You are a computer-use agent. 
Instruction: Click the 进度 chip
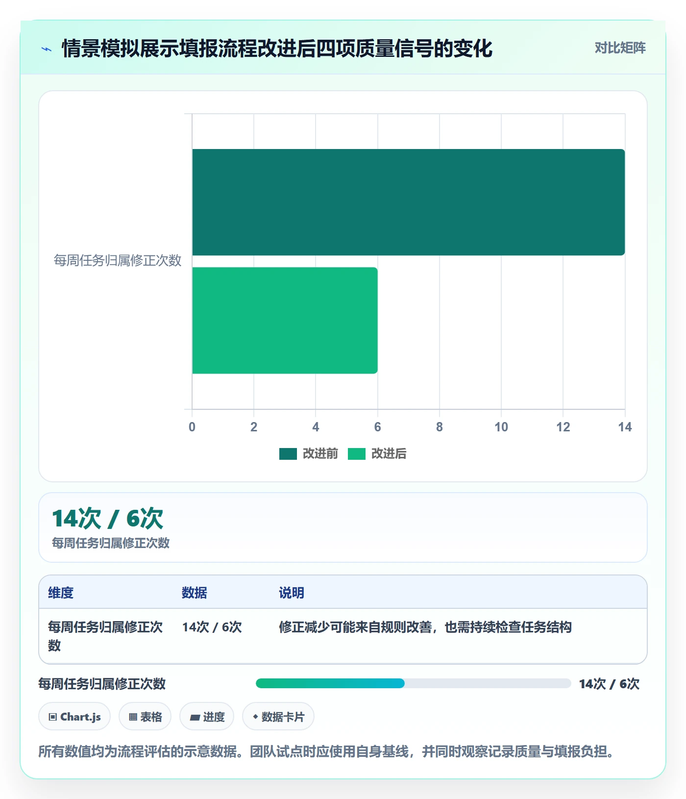point(207,717)
